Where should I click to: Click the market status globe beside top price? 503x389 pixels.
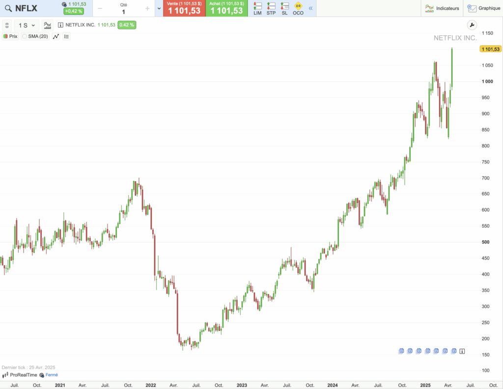pyautogui.click(x=64, y=4)
